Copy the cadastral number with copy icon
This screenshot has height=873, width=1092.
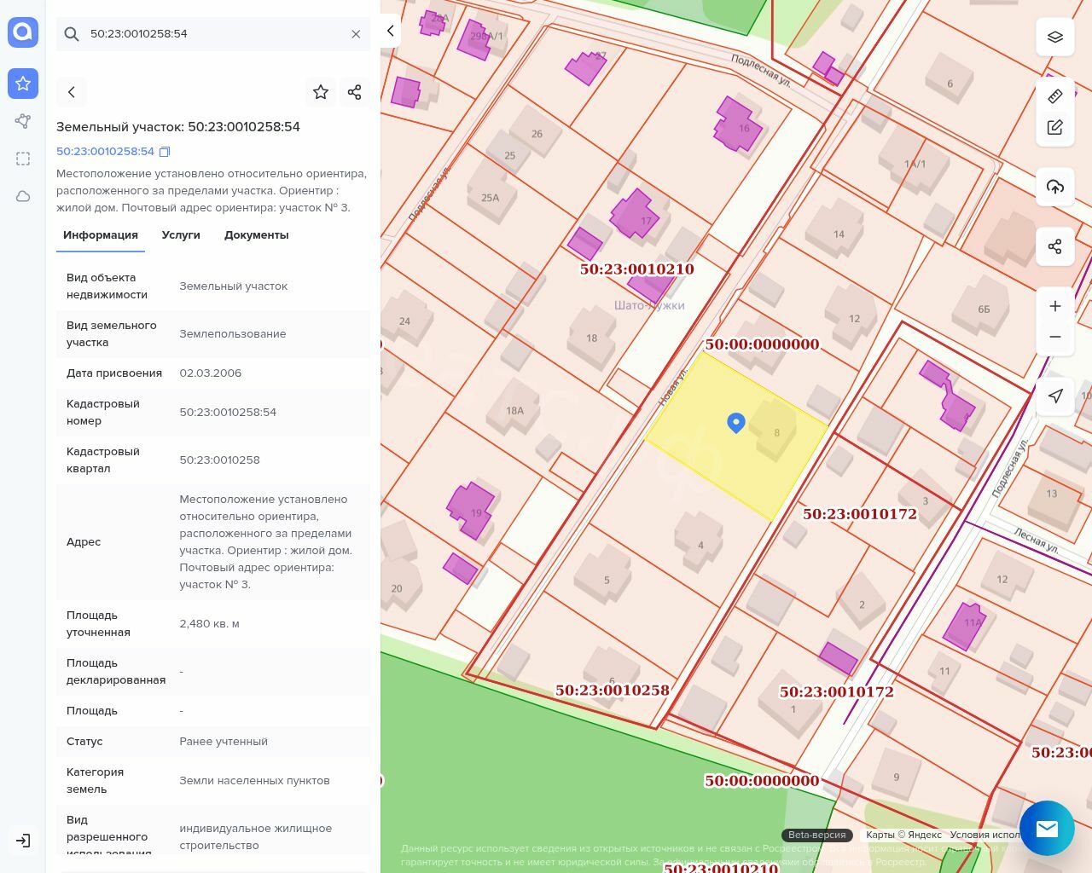[x=166, y=152]
